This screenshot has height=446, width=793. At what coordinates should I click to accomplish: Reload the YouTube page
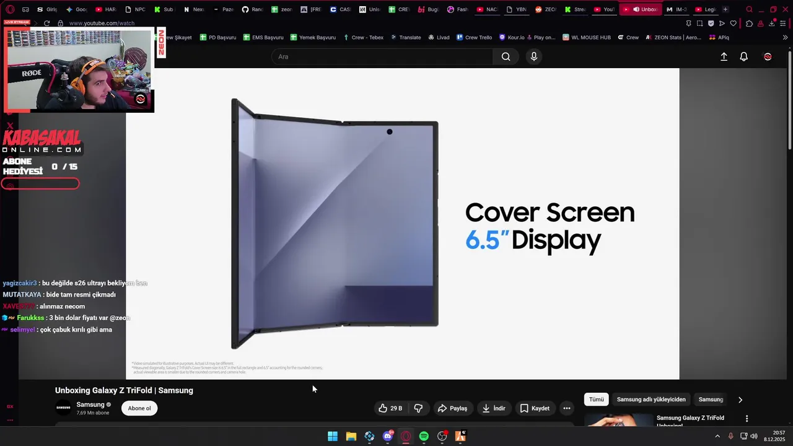46,24
